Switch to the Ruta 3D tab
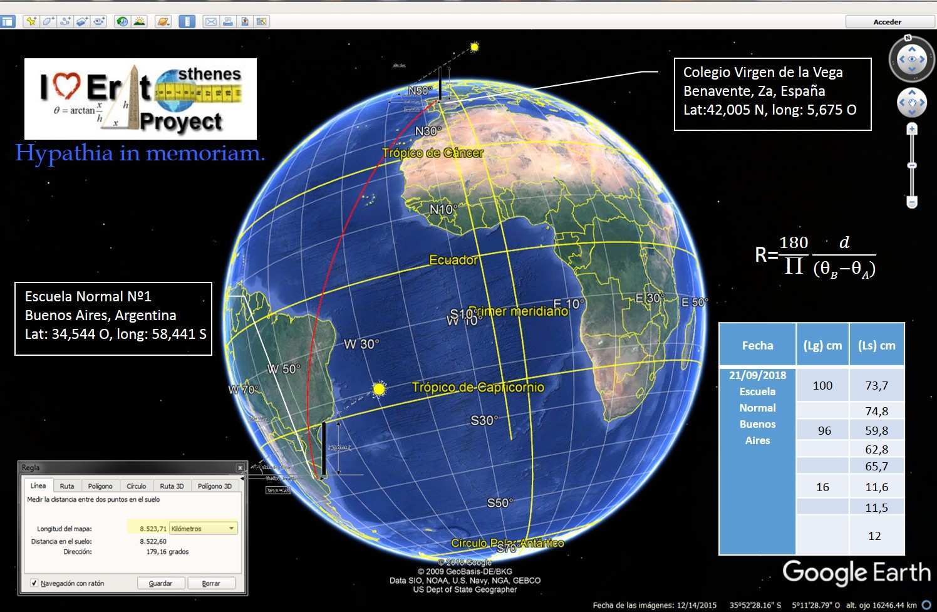 [172, 486]
